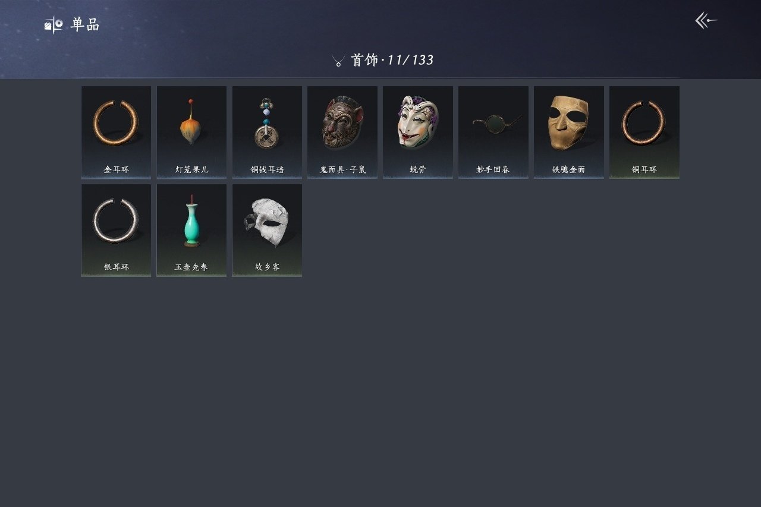Click the necklace icon beside 首饰
The width and height of the screenshot is (761, 507).
click(x=338, y=61)
